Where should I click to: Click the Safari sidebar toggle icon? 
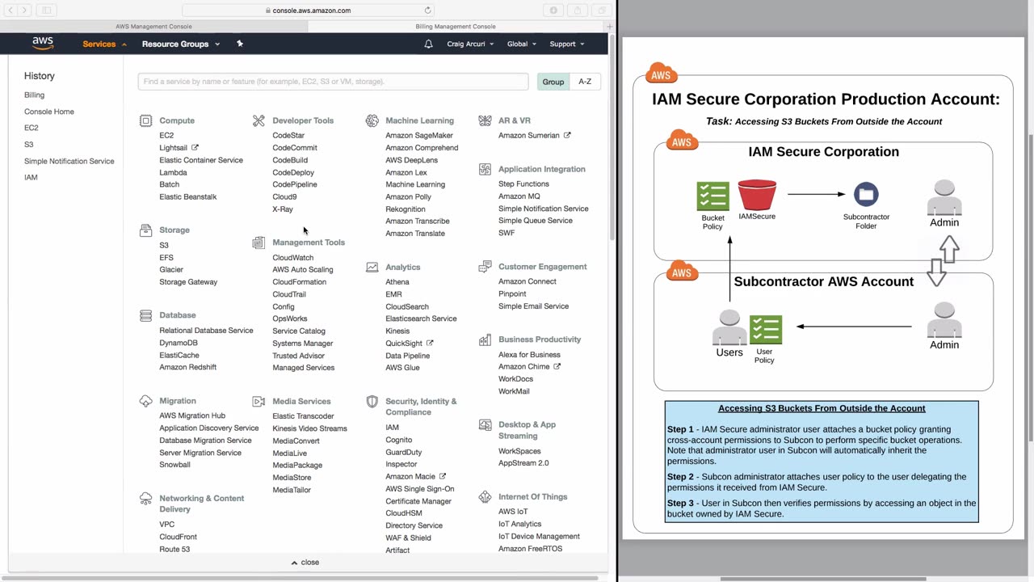click(46, 11)
